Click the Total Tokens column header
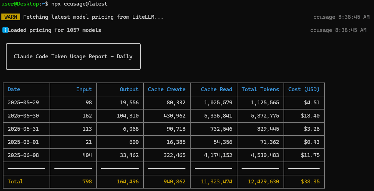Screen dimensions: 374x191 point(260,89)
